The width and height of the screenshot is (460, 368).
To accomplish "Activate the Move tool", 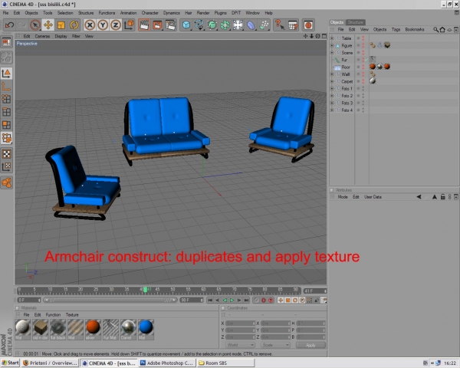I will point(48,25).
